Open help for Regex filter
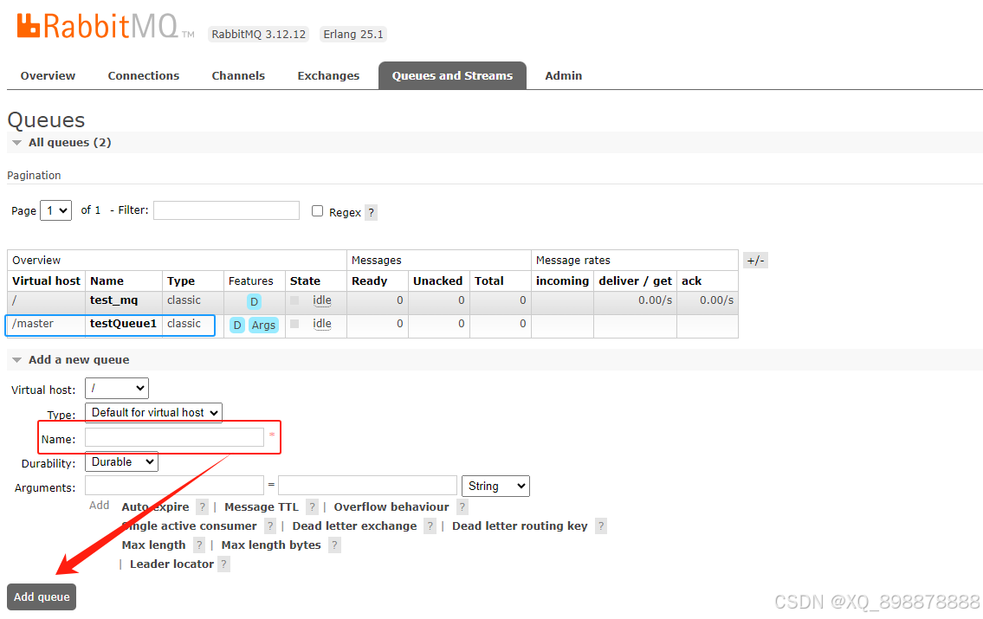Screen dimensions: 983x619 point(372,212)
